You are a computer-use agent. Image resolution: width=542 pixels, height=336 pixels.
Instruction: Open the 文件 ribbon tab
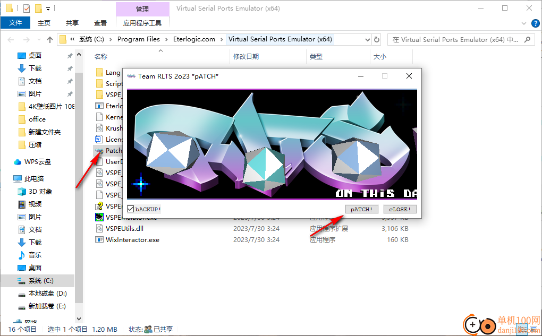pyautogui.click(x=15, y=23)
